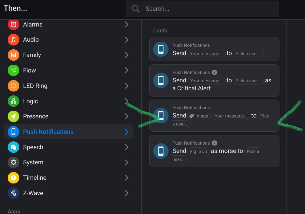The width and height of the screenshot is (305, 214).
Task: Expand the Alarms category chevron
Action: (126, 24)
